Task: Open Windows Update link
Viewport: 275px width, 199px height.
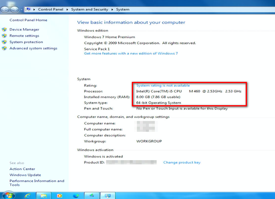Action: [25, 175]
